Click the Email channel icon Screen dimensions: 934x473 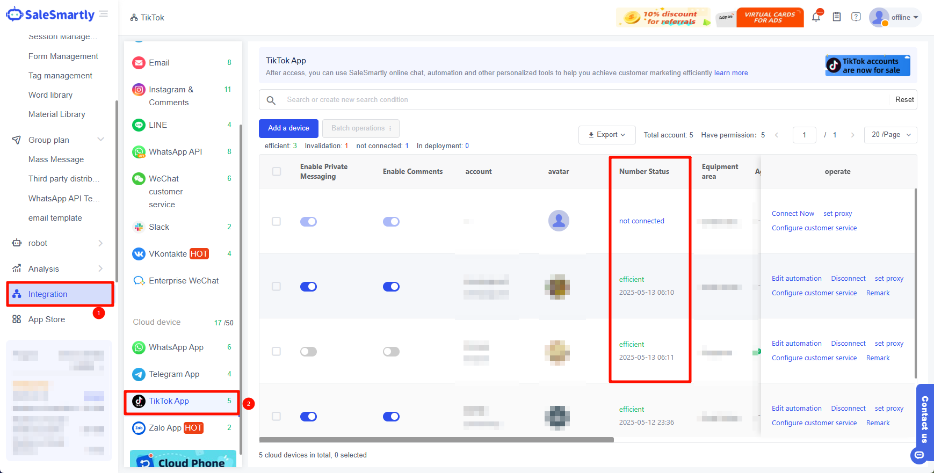(139, 63)
